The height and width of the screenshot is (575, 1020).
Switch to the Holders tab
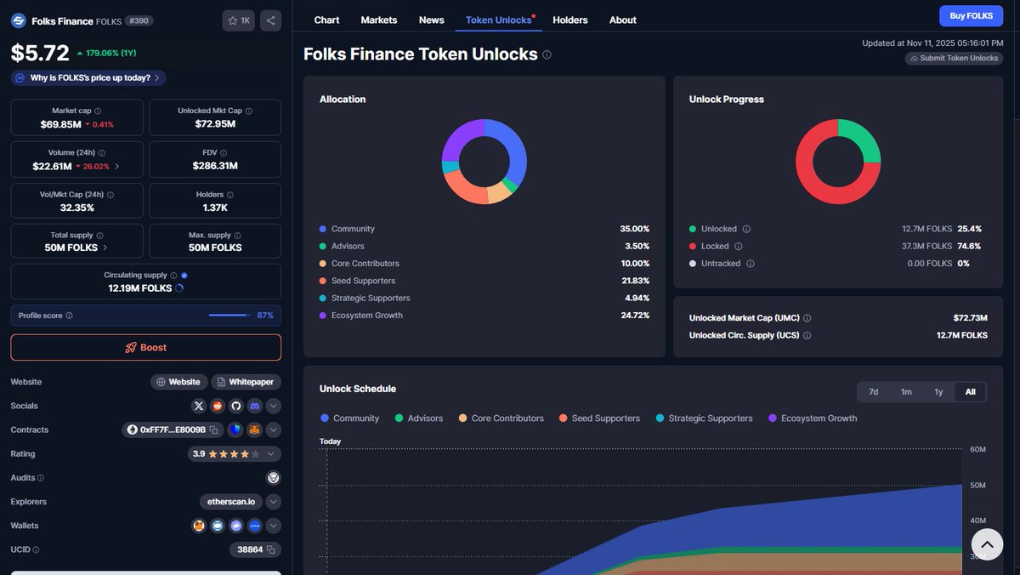[x=570, y=20]
